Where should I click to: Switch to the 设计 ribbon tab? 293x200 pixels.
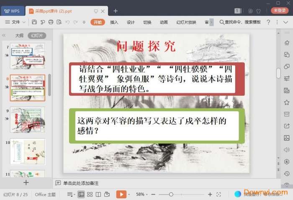pyautogui.click(x=131, y=22)
